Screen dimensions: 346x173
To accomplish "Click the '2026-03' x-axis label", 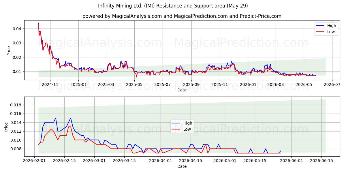I will 275,84.
